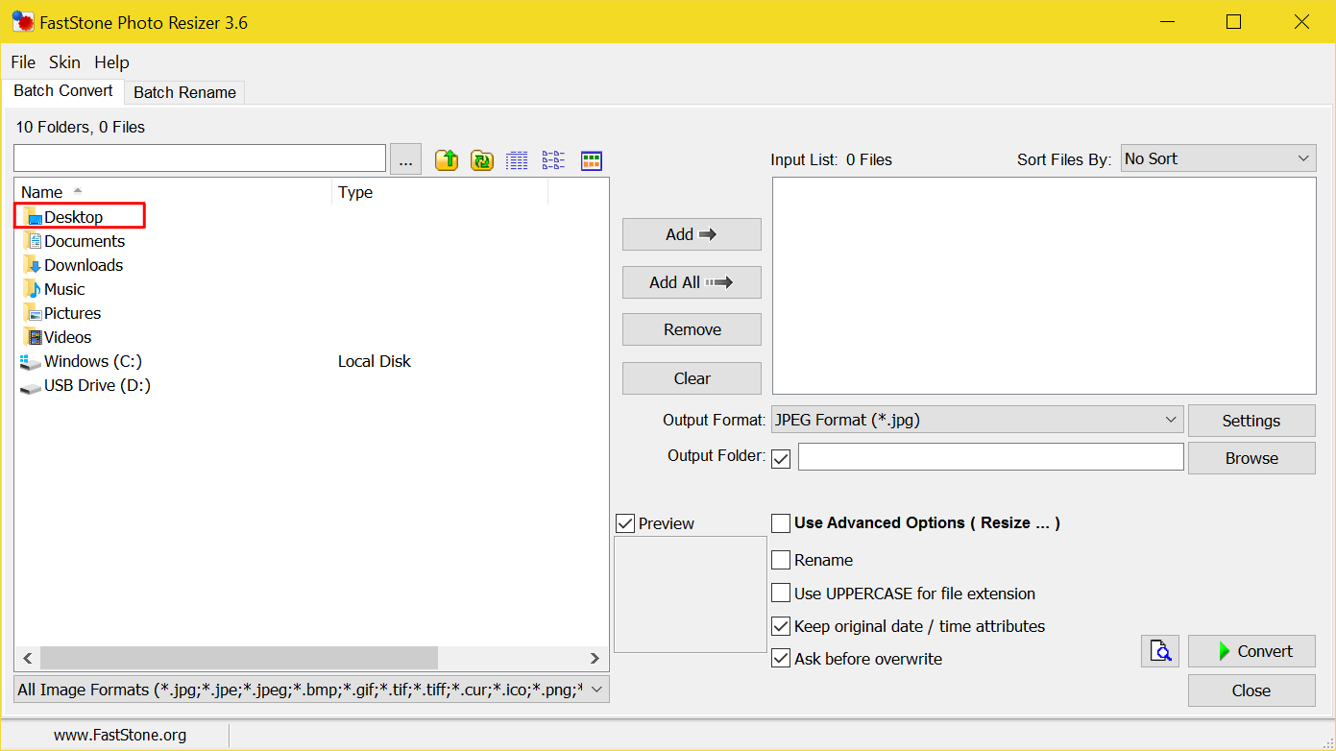This screenshot has width=1336, height=751.
Task: Select the Windows (C:) drive
Action: (82, 361)
